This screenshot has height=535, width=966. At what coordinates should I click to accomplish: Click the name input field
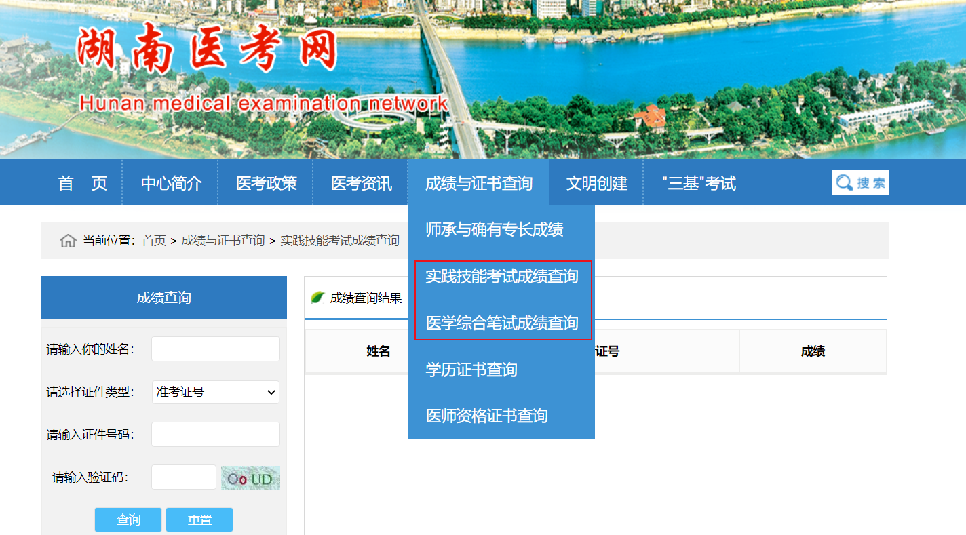[216, 349]
